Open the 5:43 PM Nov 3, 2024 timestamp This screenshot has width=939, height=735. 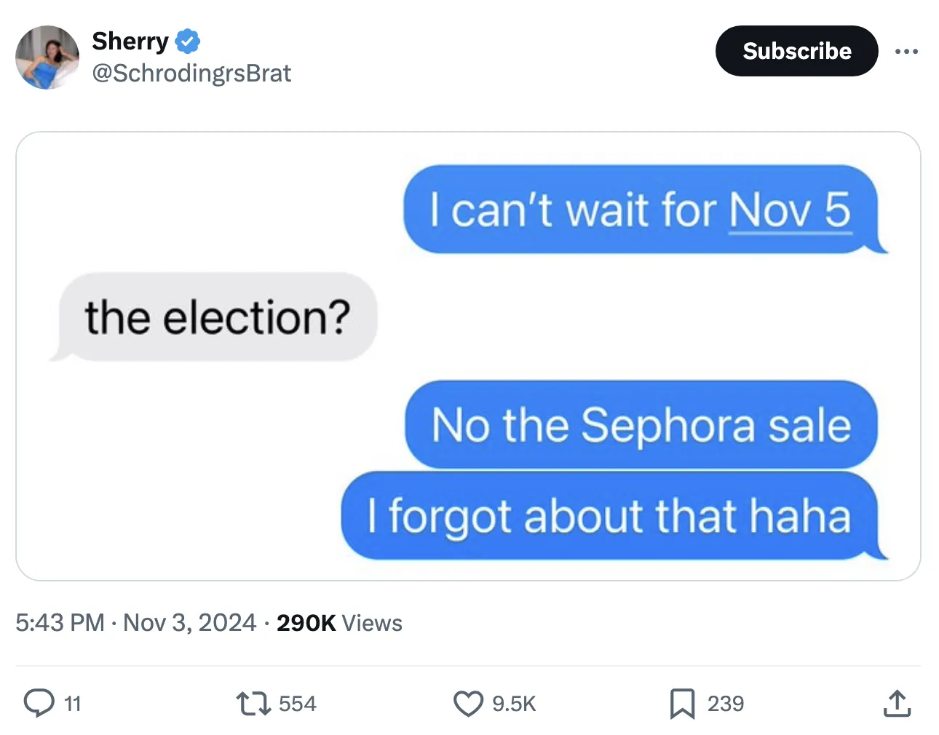(135, 623)
